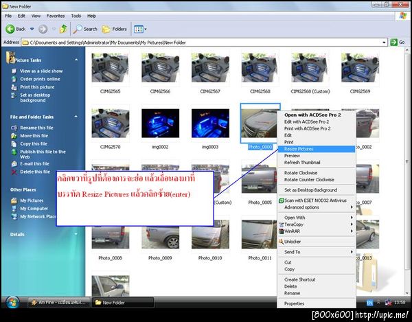Viewport: 412px width, 322px height.
Task: Choose Scan with ESET NOD32 Antivirus
Action: pos(317,200)
